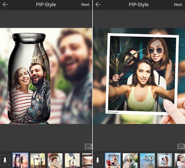Image resolution: width=185 pixels, height=168 pixels.
Task: Select the square blurred-frame couple style thumbnail
Action: point(165,160)
